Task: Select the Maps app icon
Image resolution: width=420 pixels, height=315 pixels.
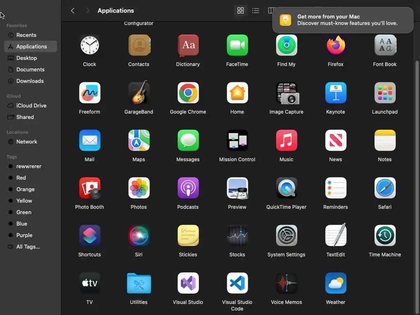Action: tap(139, 140)
